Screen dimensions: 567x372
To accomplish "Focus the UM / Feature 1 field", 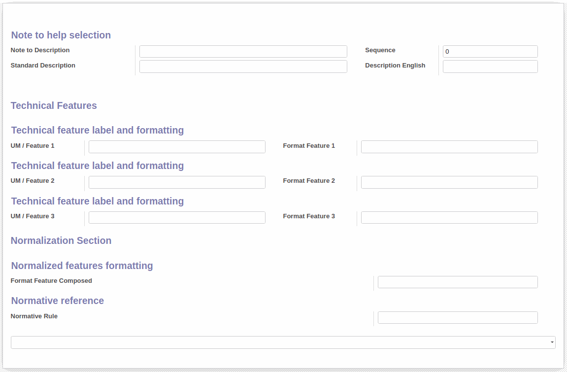I will [177, 147].
